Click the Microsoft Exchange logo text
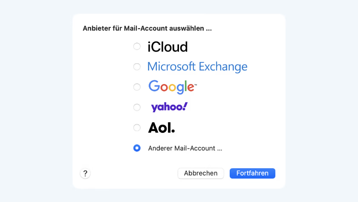The height and width of the screenshot is (202, 358). pyautogui.click(x=197, y=67)
